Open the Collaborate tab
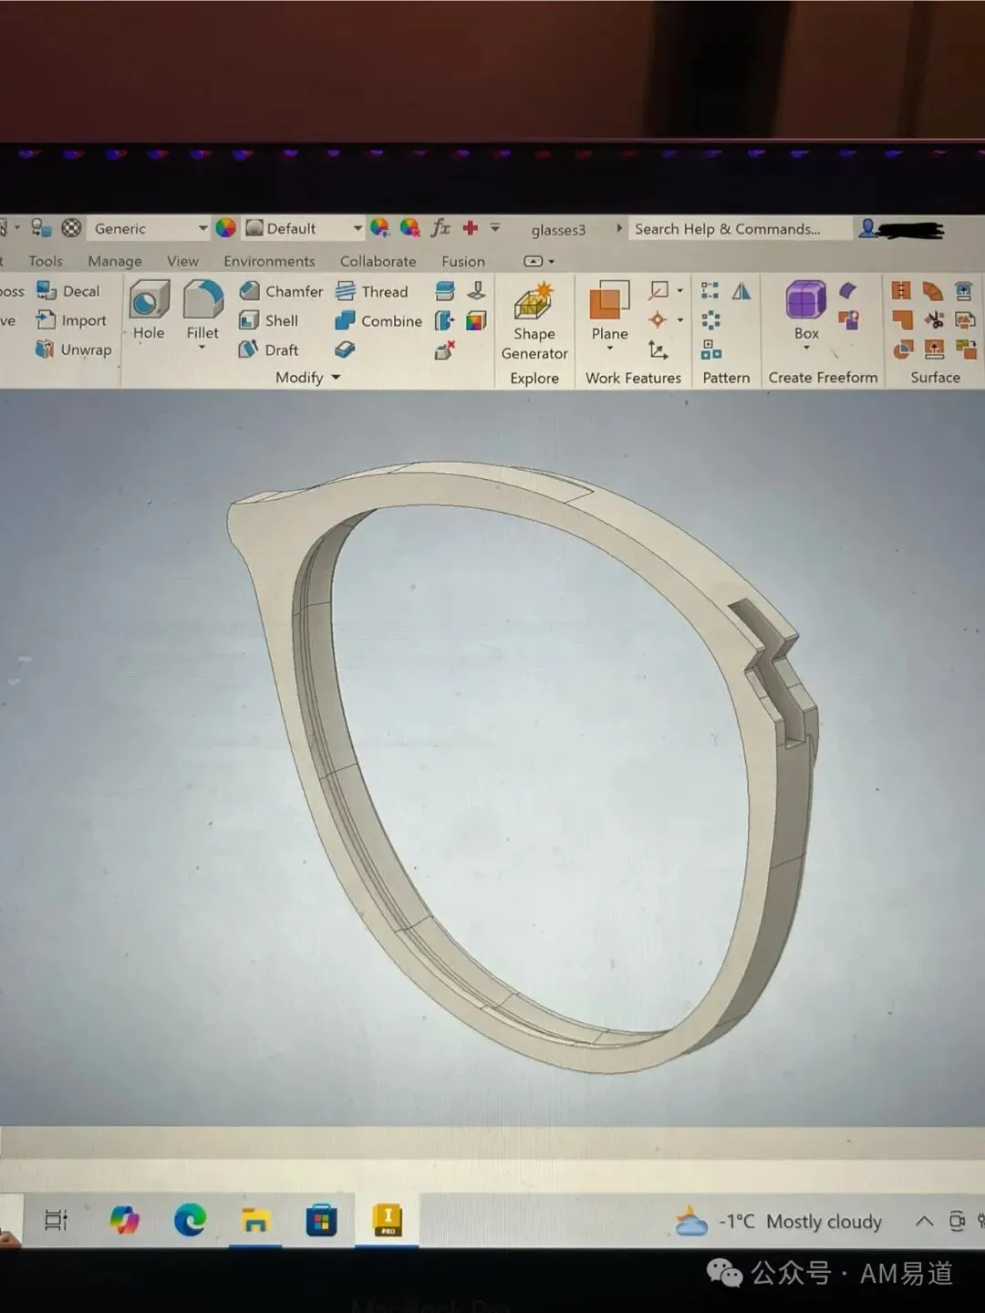985x1313 pixels. tap(378, 261)
